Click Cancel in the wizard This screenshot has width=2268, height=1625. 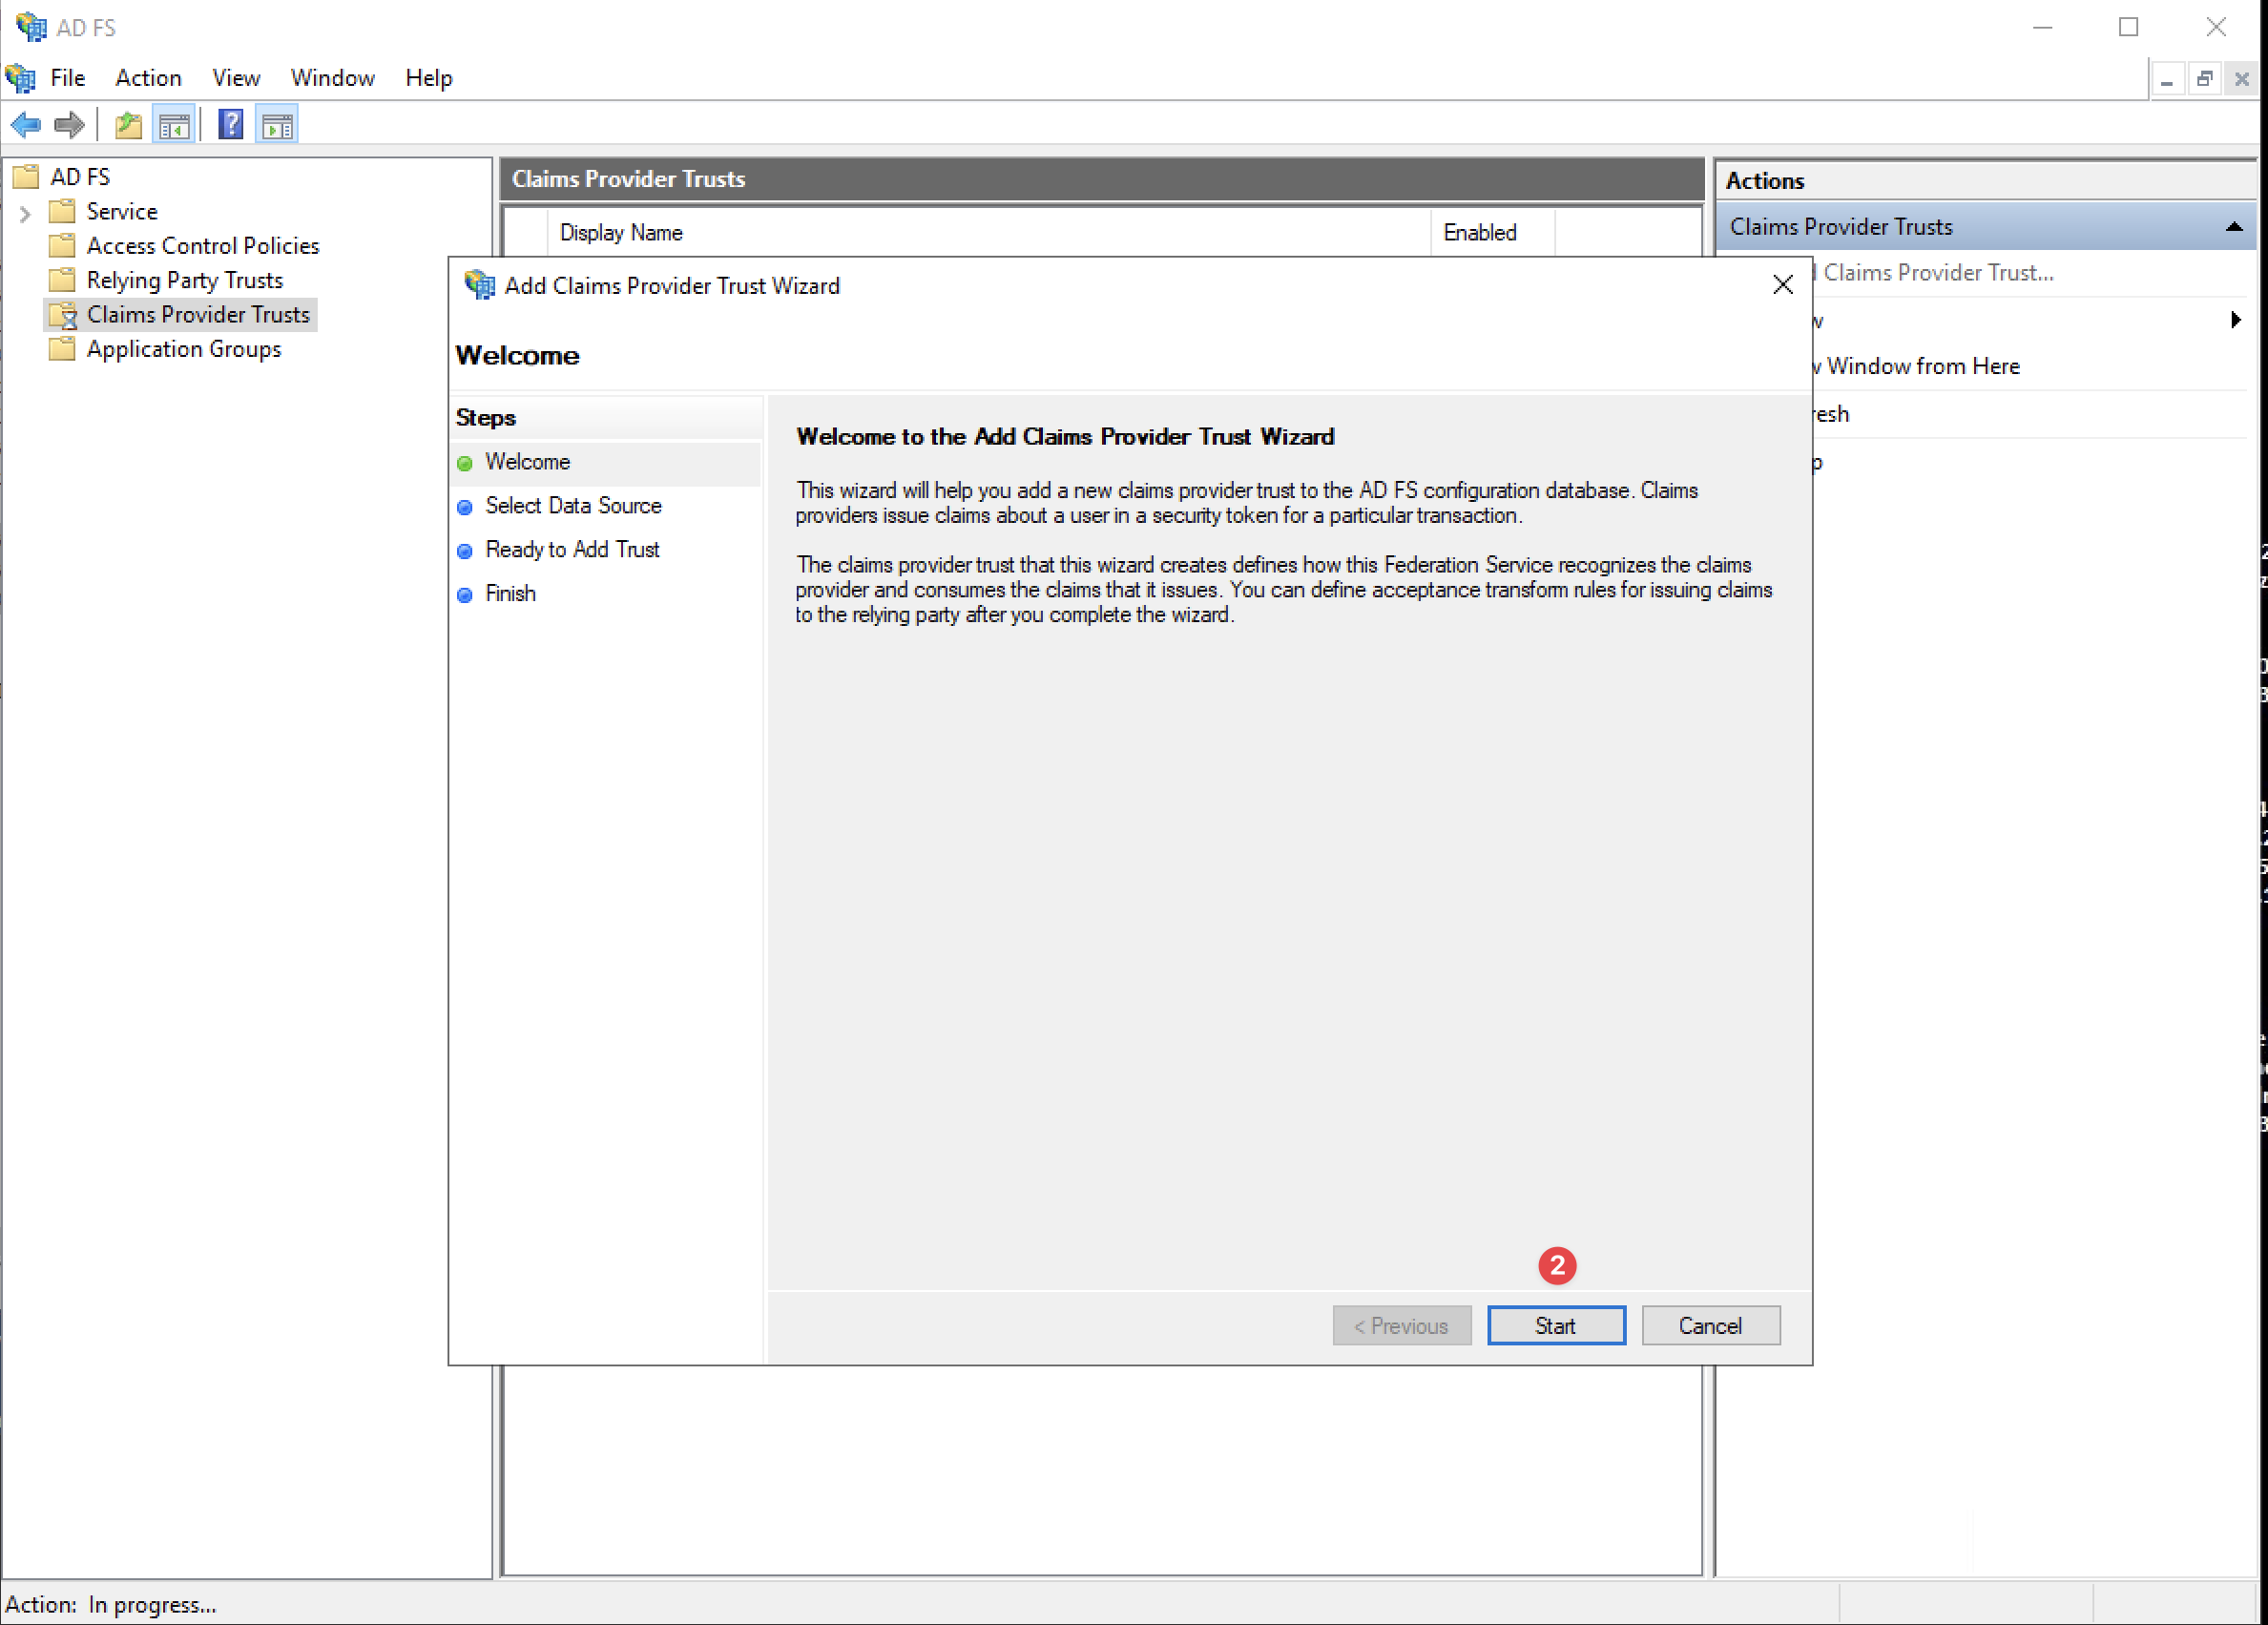point(1709,1325)
